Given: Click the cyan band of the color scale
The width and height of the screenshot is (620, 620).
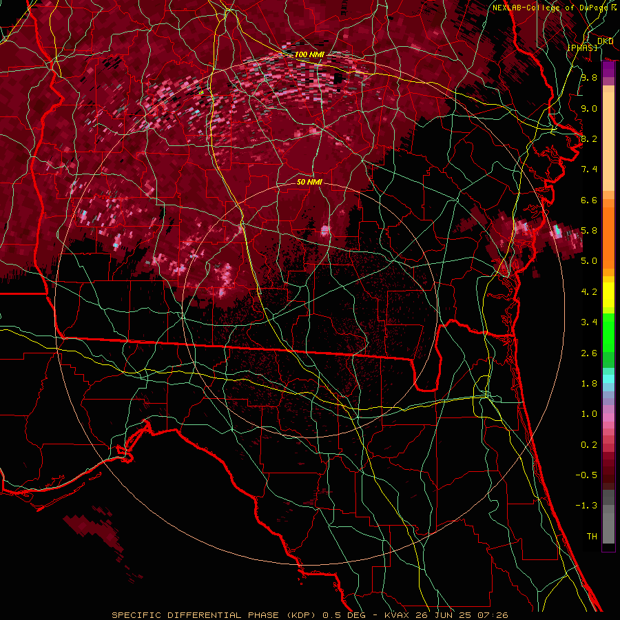Looking at the screenshot, I should (x=608, y=379).
